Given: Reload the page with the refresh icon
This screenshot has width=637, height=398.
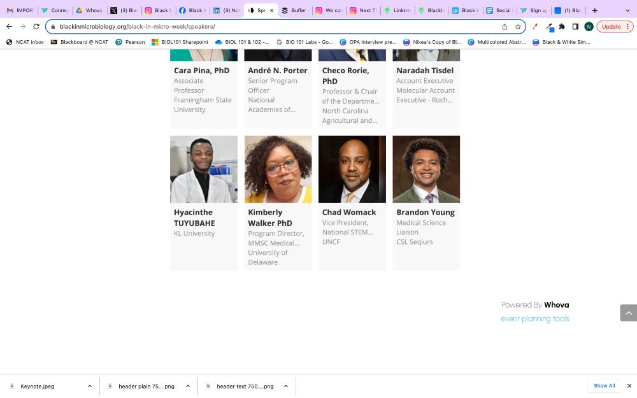Looking at the screenshot, I should [36, 26].
